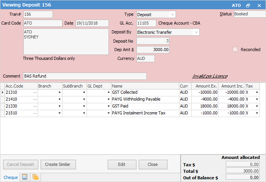Expand GL Dept dropdown on PAYG Withholding row
Screen dimensions: 266x182
[x=108, y=99]
